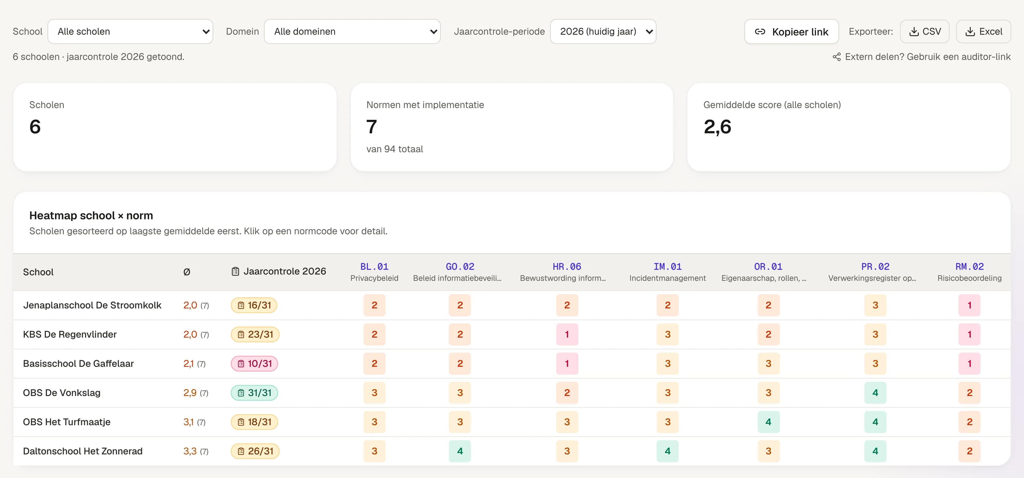This screenshot has width=1024, height=478.
Task: Click the download icon next to CSV
Action: 914,32
